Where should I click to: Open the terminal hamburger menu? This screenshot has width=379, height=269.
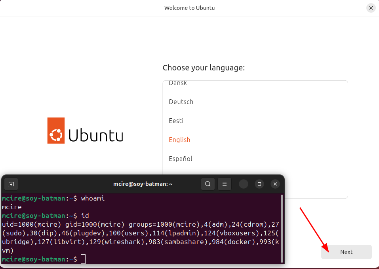pos(225,184)
